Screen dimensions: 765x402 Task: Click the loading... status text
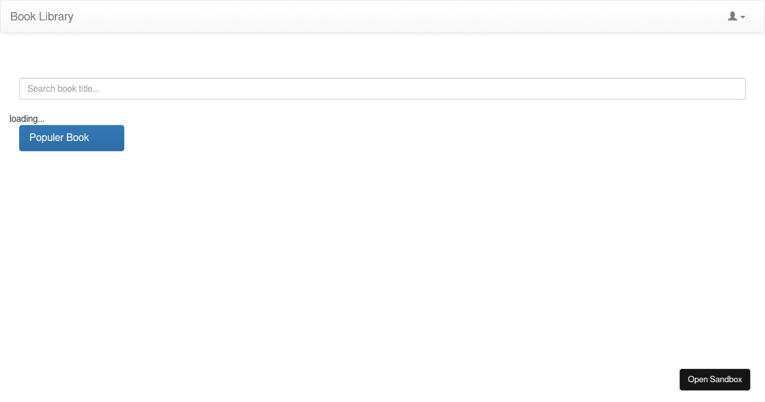pyautogui.click(x=27, y=119)
